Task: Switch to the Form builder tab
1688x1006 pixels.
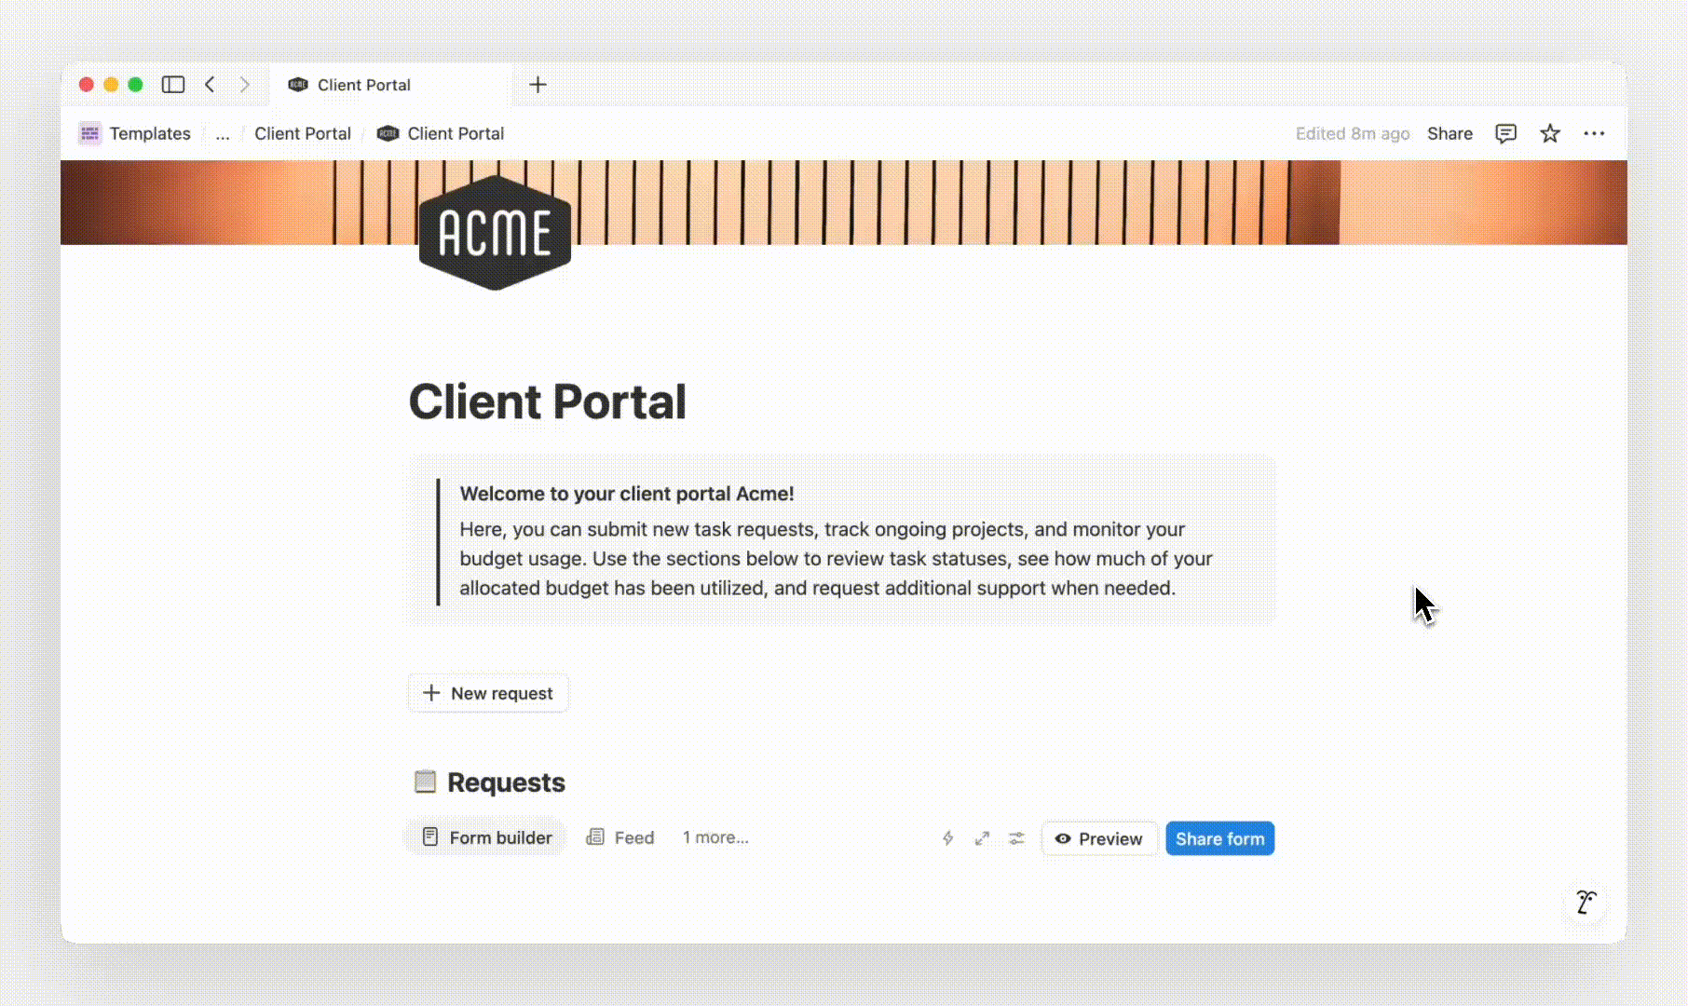Action: tap(486, 837)
